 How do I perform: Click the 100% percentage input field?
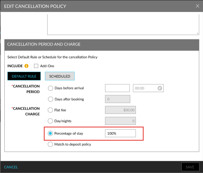click(x=120, y=133)
